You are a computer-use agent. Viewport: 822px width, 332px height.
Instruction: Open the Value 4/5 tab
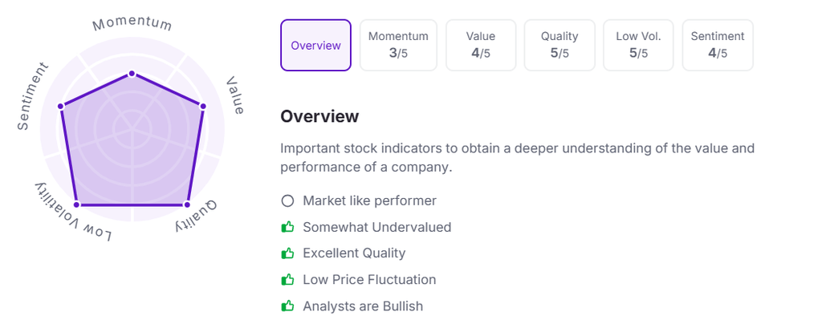pyautogui.click(x=481, y=46)
